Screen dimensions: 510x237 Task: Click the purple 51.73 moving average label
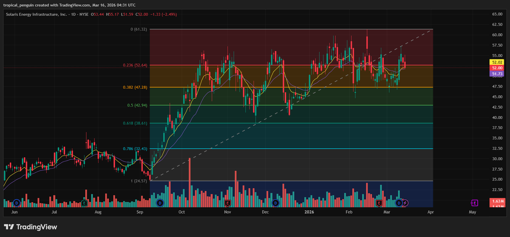[x=498, y=74]
